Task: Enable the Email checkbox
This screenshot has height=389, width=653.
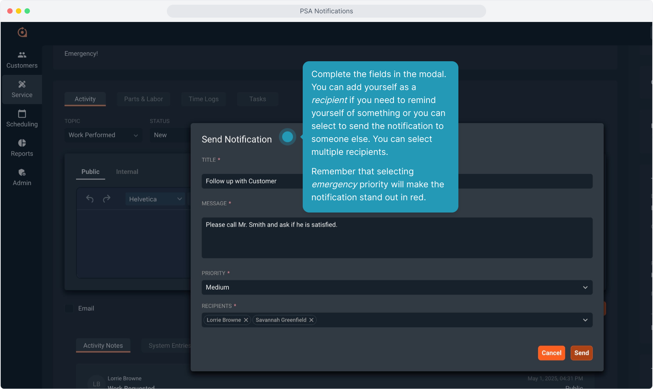Action: coord(69,308)
